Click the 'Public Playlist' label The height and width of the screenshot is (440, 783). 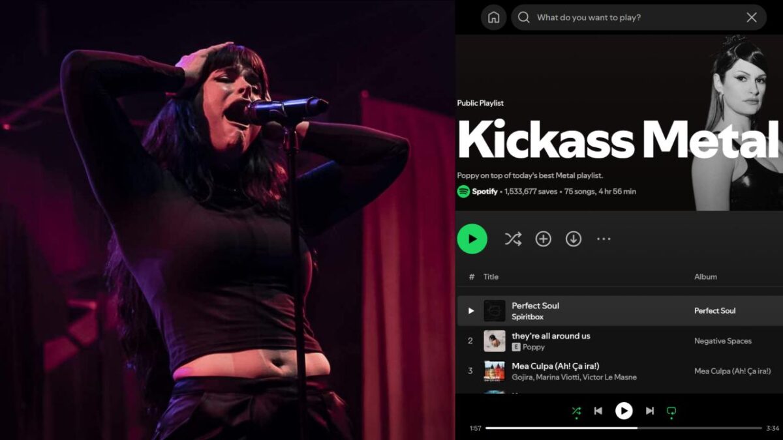(480, 103)
